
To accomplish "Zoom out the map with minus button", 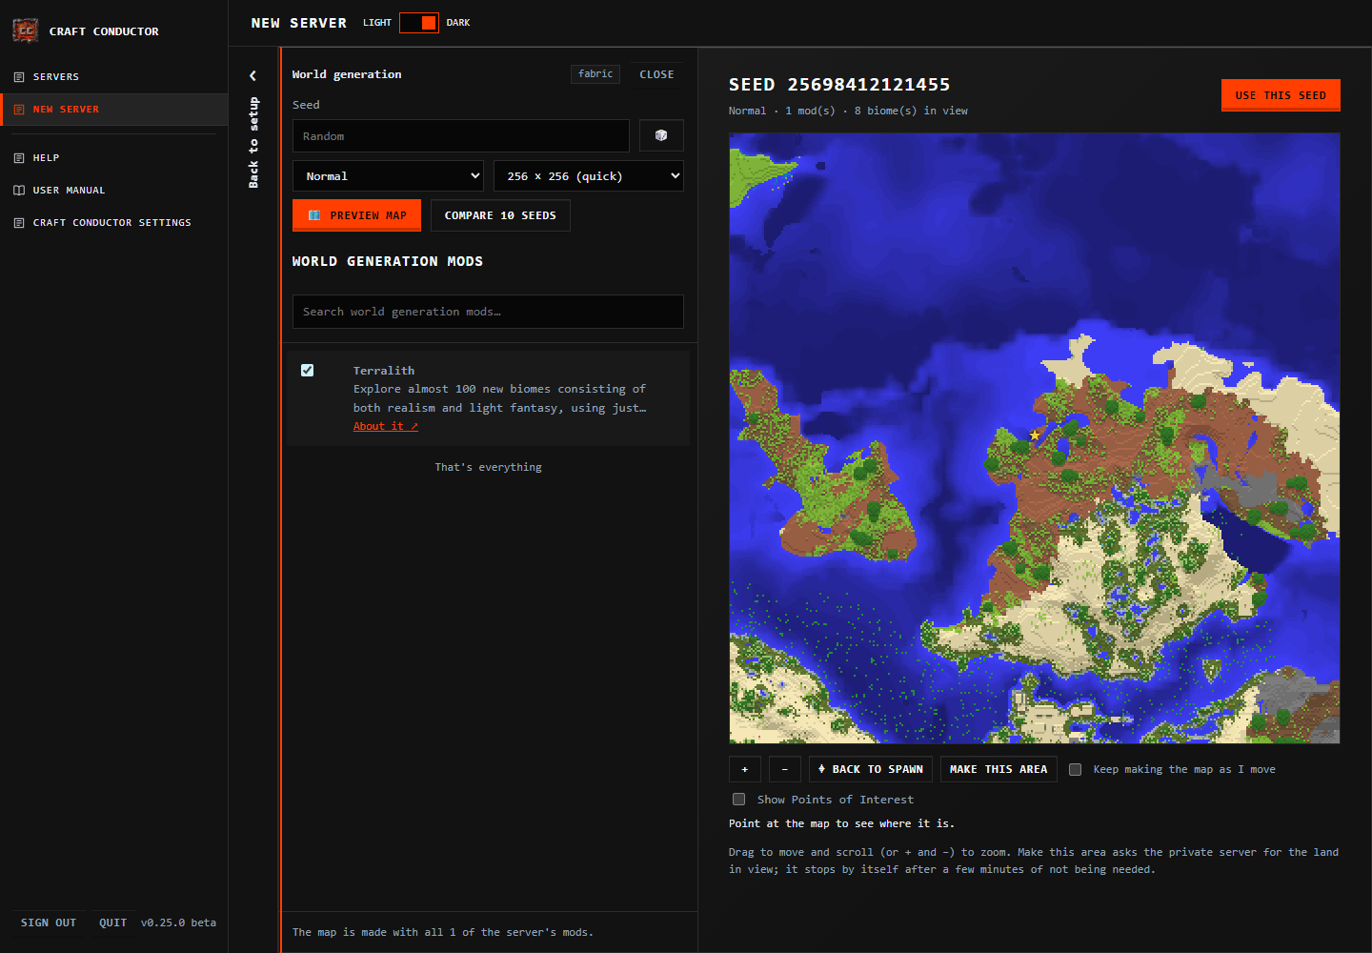I will (x=785, y=769).
